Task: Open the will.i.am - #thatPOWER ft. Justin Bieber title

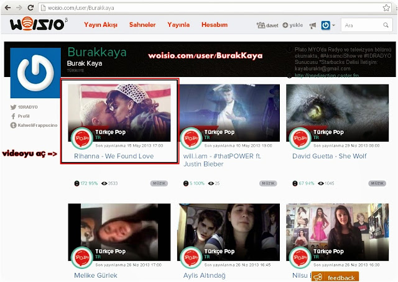Action: [x=222, y=160]
